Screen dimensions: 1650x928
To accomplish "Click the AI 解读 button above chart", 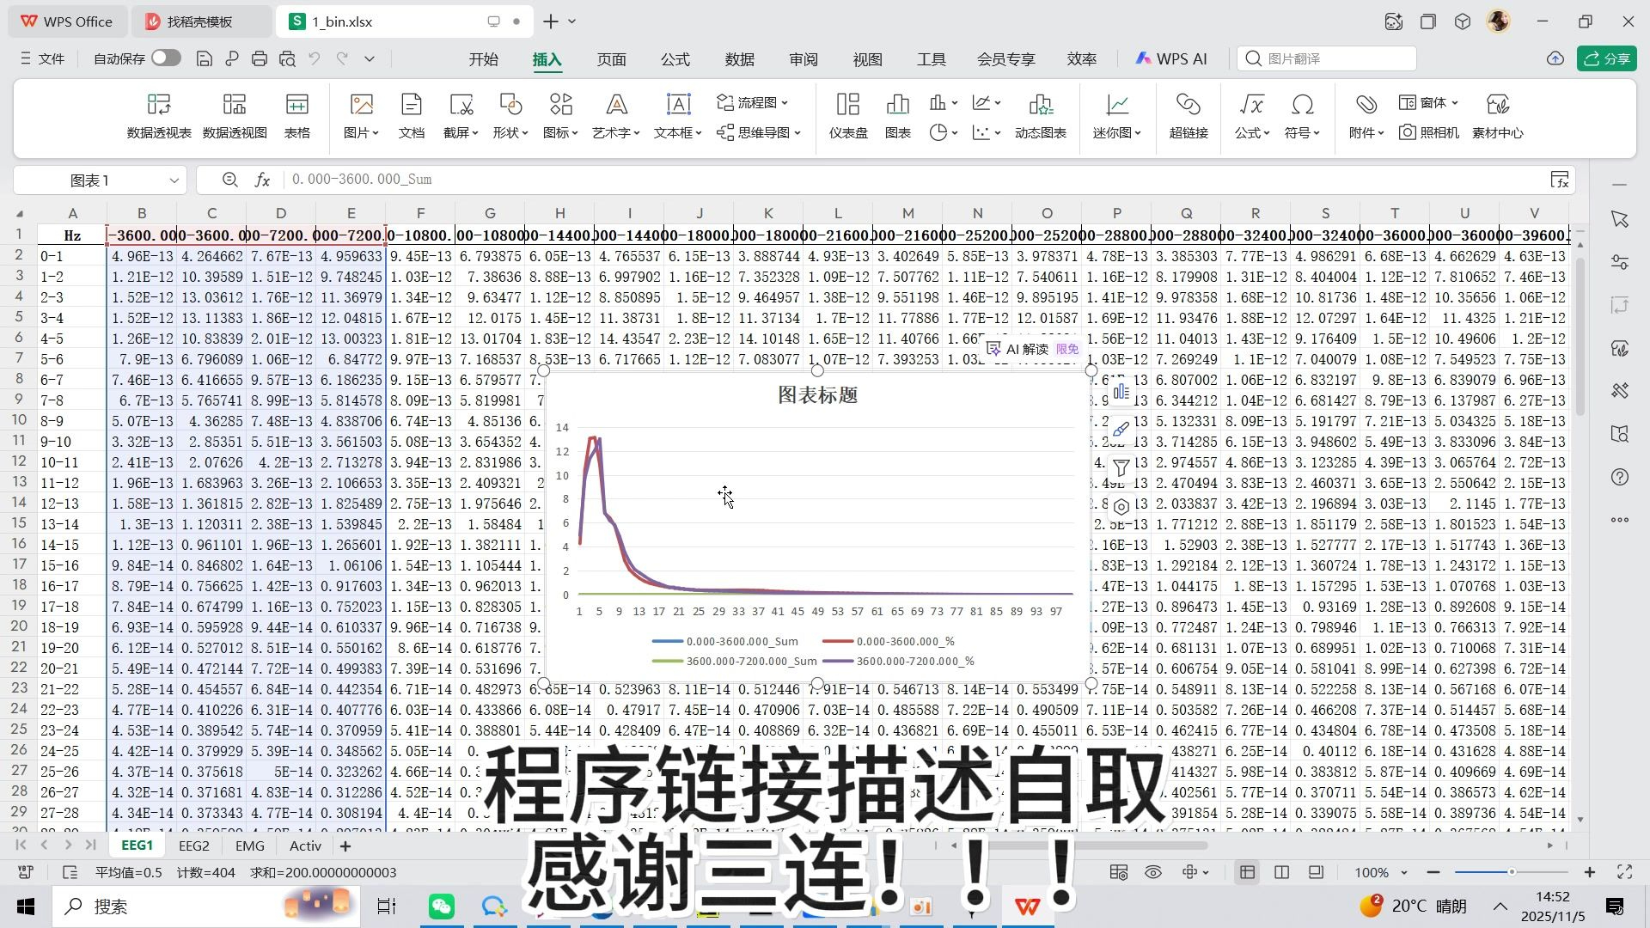I will pyautogui.click(x=1026, y=349).
